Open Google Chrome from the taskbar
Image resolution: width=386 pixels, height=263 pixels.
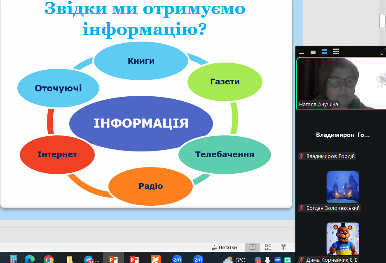click(x=49, y=259)
